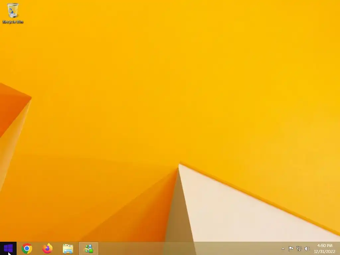This screenshot has width=340, height=255.
Task: Select the active messenger app taskbar icon
Action: (89, 248)
